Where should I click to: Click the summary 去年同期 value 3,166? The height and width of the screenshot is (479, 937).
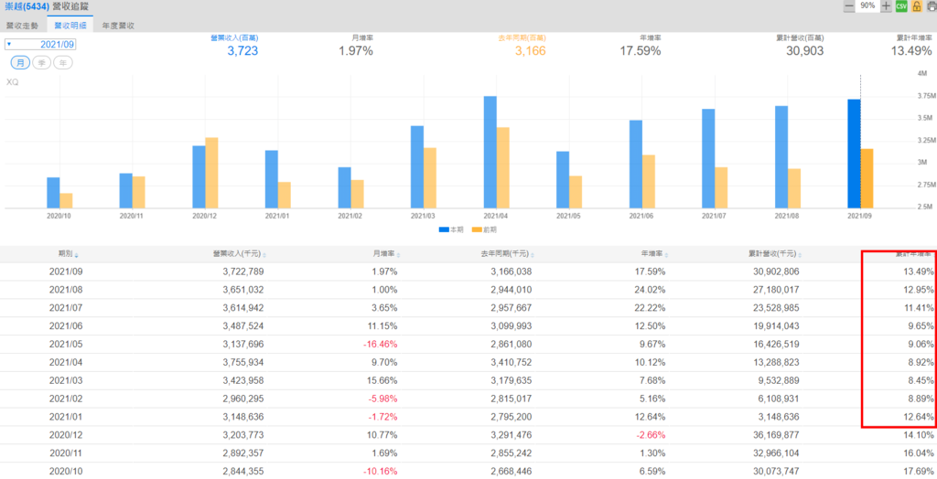(530, 51)
